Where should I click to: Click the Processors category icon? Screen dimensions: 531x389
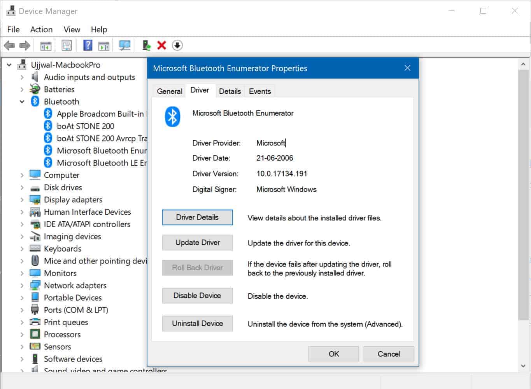(x=35, y=334)
